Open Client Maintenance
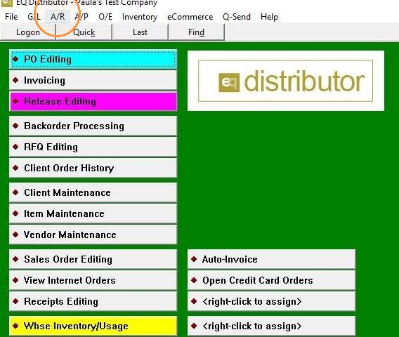 pyautogui.click(x=93, y=192)
